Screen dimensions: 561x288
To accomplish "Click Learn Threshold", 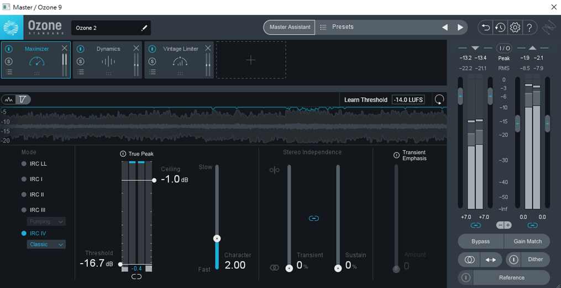I will (x=366, y=100).
